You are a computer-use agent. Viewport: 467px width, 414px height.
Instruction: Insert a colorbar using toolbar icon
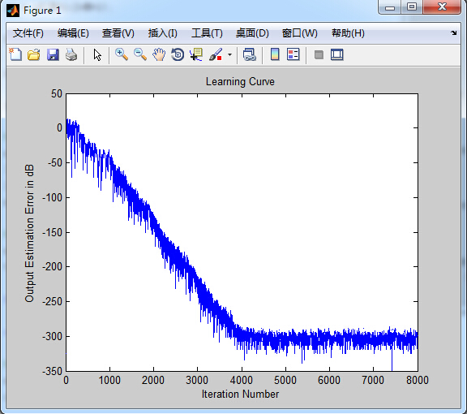coord(275,54)
